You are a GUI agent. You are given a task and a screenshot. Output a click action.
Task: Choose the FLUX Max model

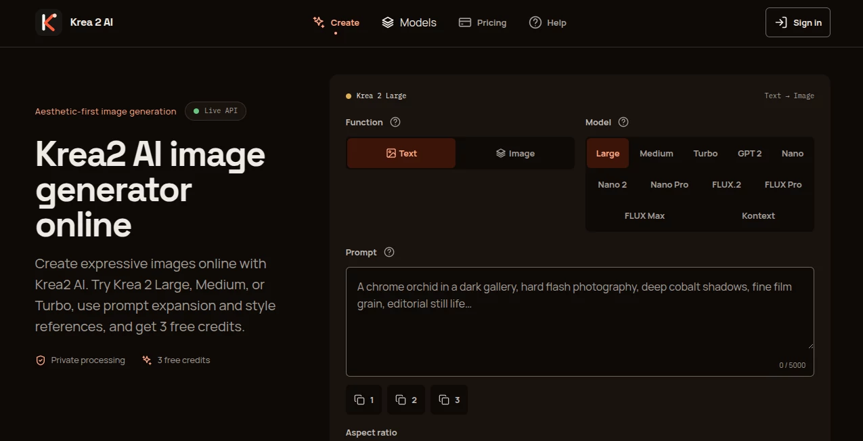click(644, 215)
